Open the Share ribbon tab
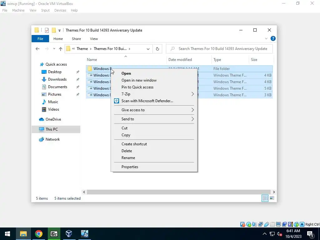The height and width of the screenshot is (240, 320). click(x=76, y=38)
